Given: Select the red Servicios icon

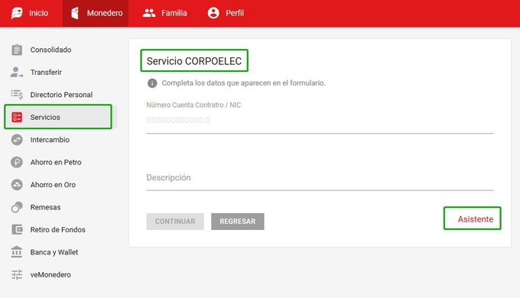Looking at the screenshot, I should (17, 117).
